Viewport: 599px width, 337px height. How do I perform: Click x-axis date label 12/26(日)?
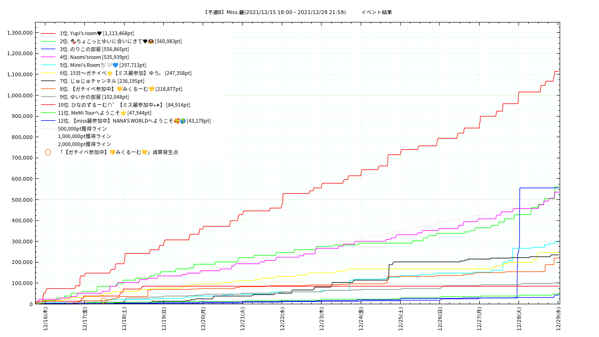pos(440,319)
